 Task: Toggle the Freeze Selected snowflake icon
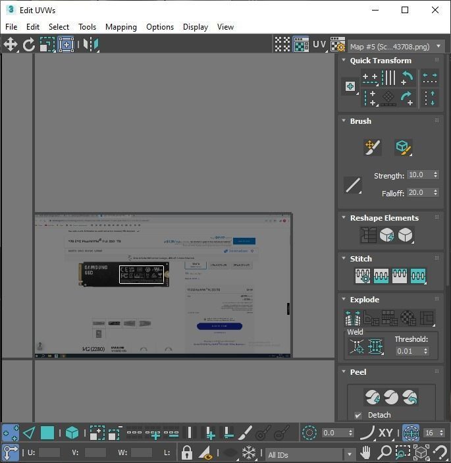pyautogui.click(x=249, y=452)
